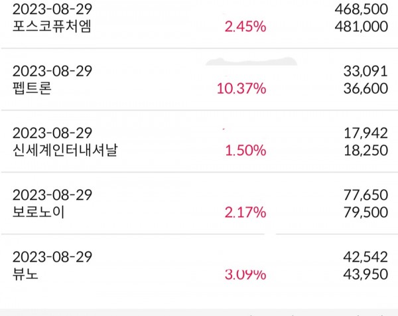Select the 뷰노 stock name

click(x=25, y=275)
